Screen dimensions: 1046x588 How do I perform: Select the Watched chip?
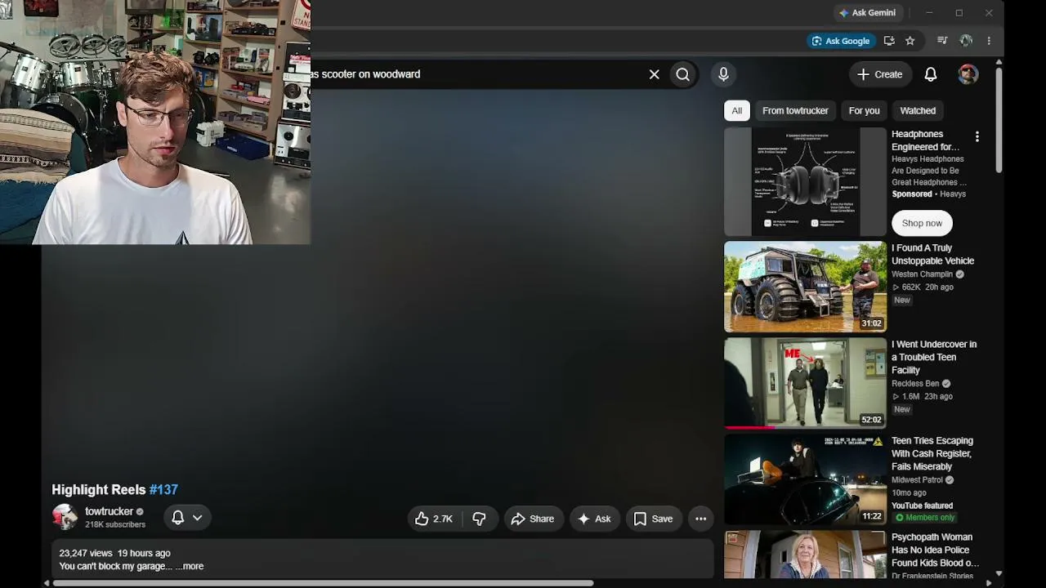(x=918, y=110)
